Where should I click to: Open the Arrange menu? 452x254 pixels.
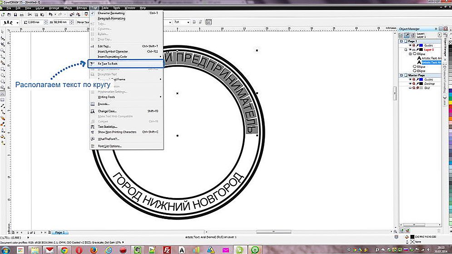[54, 8]
